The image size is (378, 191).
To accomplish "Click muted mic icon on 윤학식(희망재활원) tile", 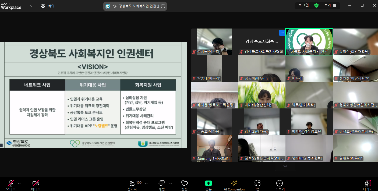I will (336, 52).
